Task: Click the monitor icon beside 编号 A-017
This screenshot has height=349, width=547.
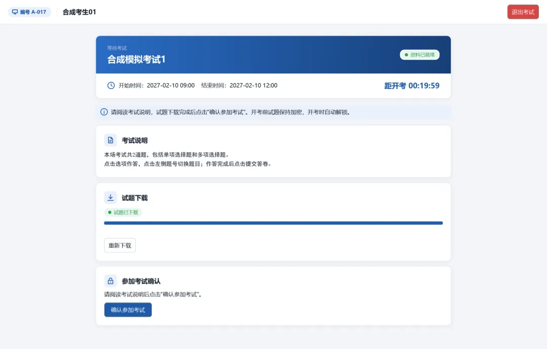Action: click(15, 12)
